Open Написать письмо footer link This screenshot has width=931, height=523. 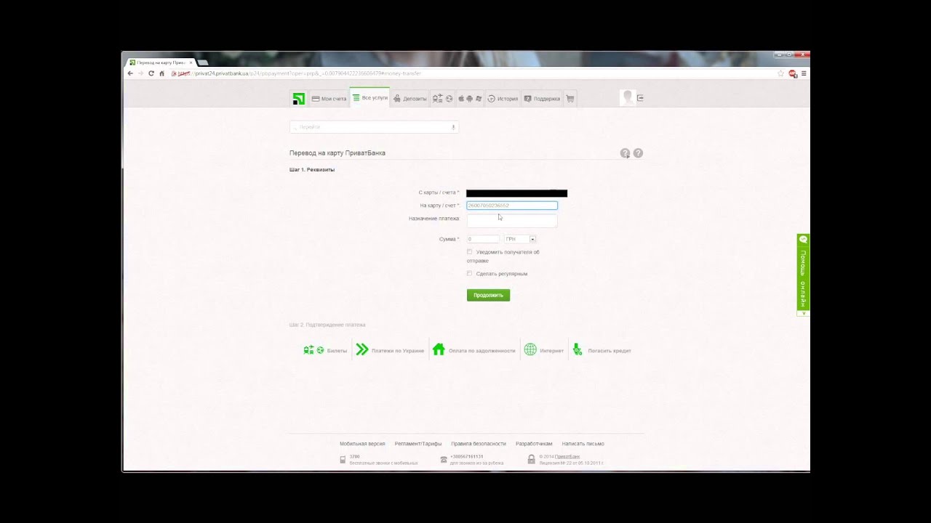583,444
